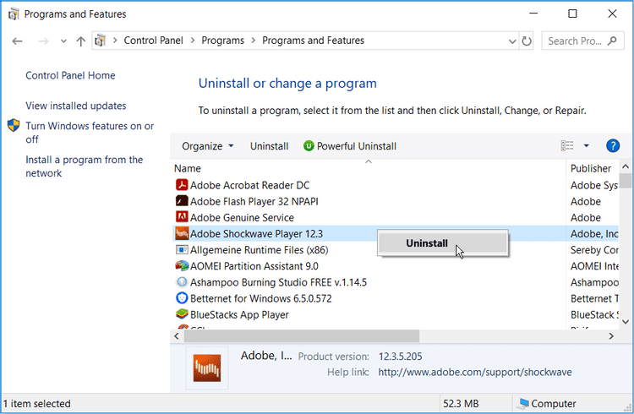Click the horizontal scrollbar thumb

tap(302, 336)
